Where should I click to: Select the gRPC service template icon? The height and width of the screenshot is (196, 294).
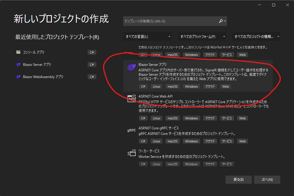click(x=131, y=130)
